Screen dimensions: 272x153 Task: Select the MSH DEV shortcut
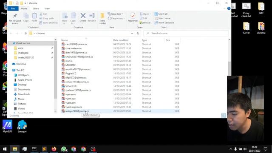(x=71, y=65)
